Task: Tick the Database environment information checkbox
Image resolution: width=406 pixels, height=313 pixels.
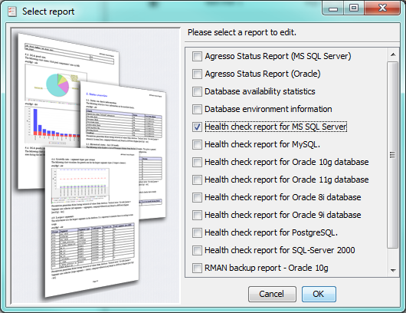Action: [197, 109]
